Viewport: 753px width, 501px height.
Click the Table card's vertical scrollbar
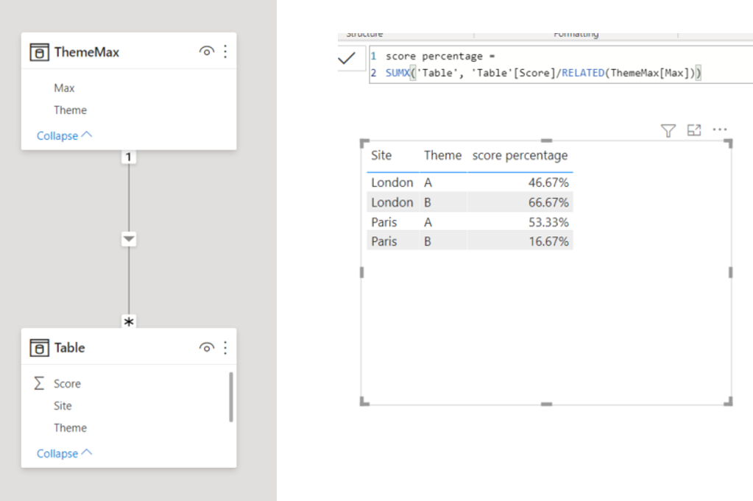231,397
